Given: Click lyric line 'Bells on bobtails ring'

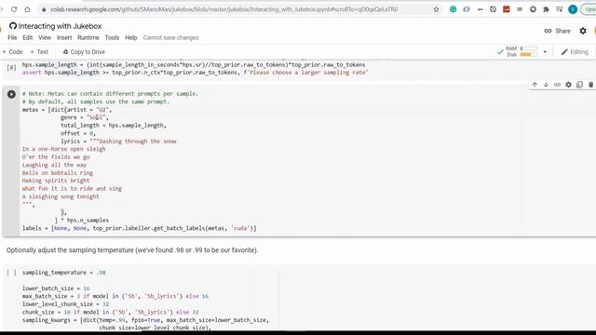Looking at the screenshot, I should 58,173.
